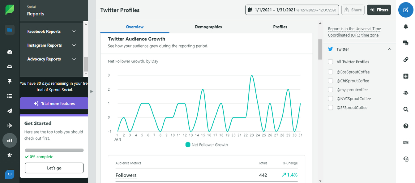Collapse the Twitter filter section chevron
The image size is (415, 183).
coord(390,49)
